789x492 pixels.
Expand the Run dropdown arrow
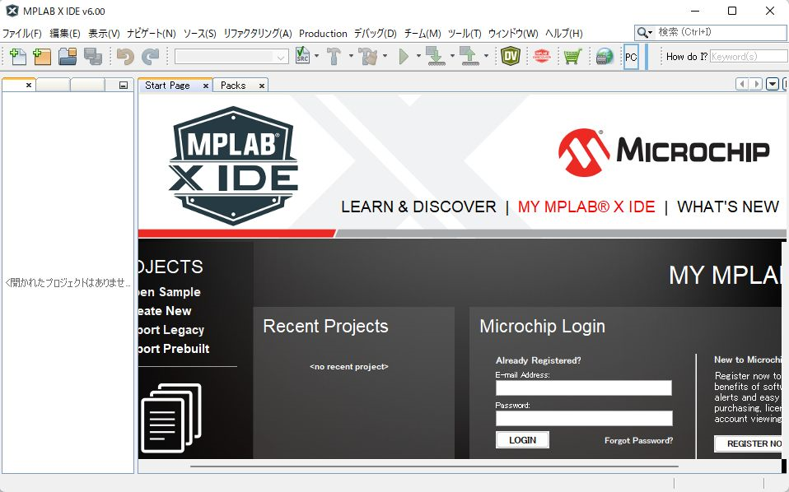tap(418, 56)
